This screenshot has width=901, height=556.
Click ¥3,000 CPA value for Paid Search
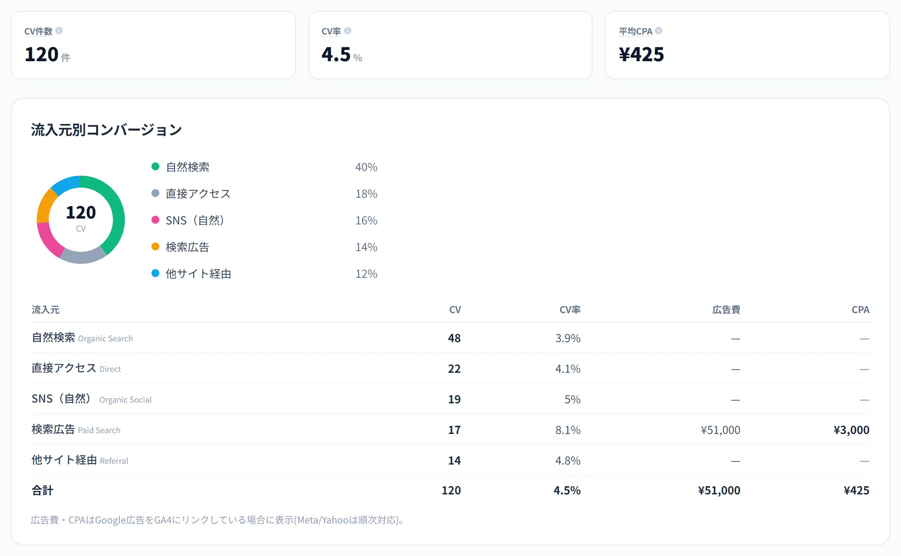click(x=851, y=430)
